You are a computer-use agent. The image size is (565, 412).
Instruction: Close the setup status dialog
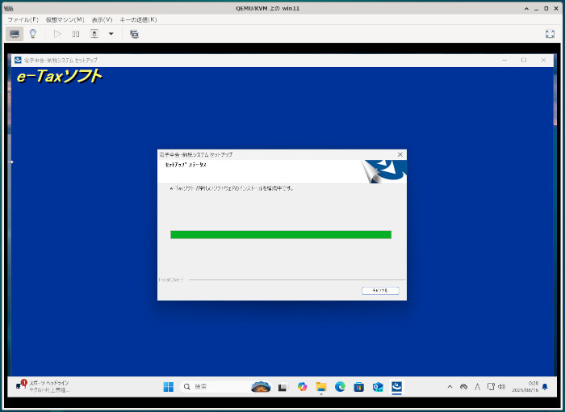400,154
